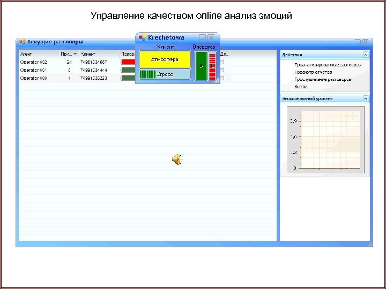Select the Operator 002 agent cell
The image size is (386, 289).
point(33,62)
